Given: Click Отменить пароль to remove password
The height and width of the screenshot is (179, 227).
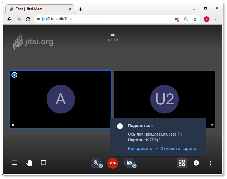Looking at the screenshot, I should tap(178, 149).
